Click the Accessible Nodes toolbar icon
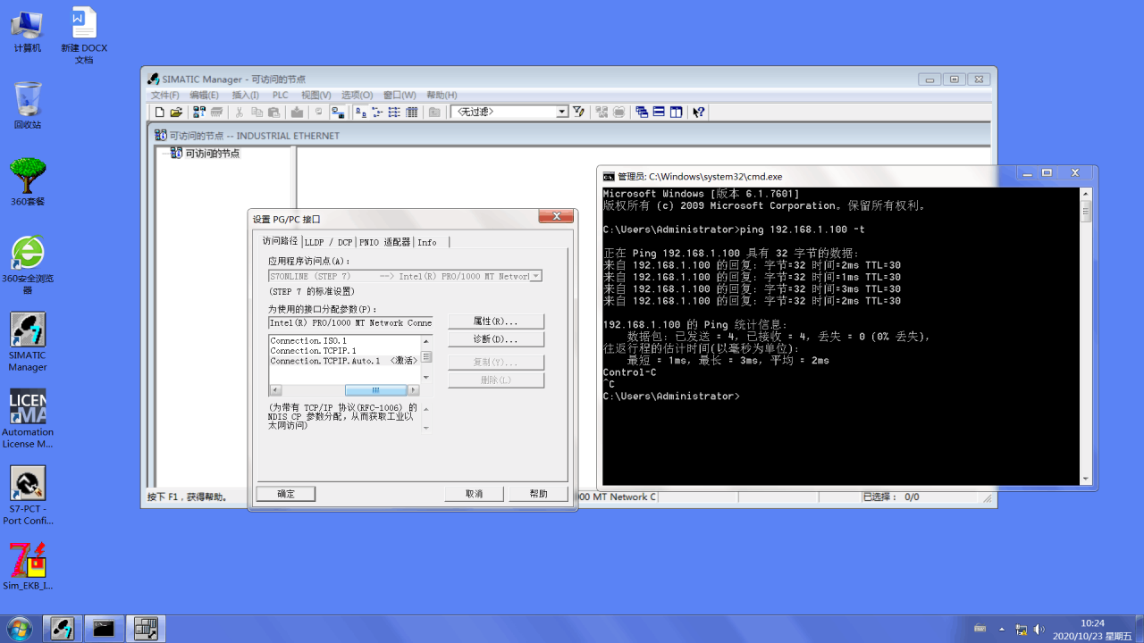 pyautogui.click(x=199, y=112)
